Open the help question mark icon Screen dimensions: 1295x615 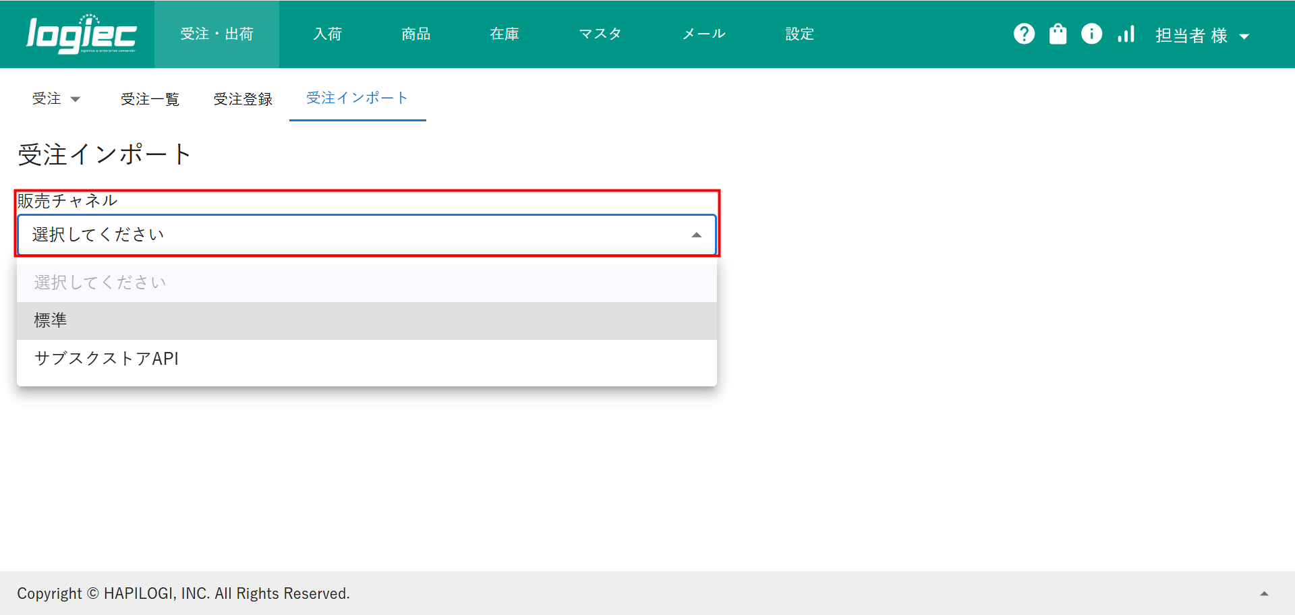1024,34
